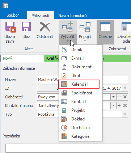131x153 pixels.
Task: Choose Kalendář from the create menu
Action: [79, 84]
